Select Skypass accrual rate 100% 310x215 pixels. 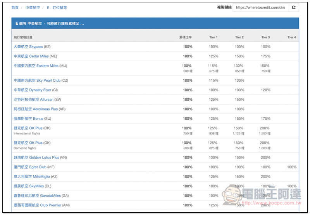188,46
